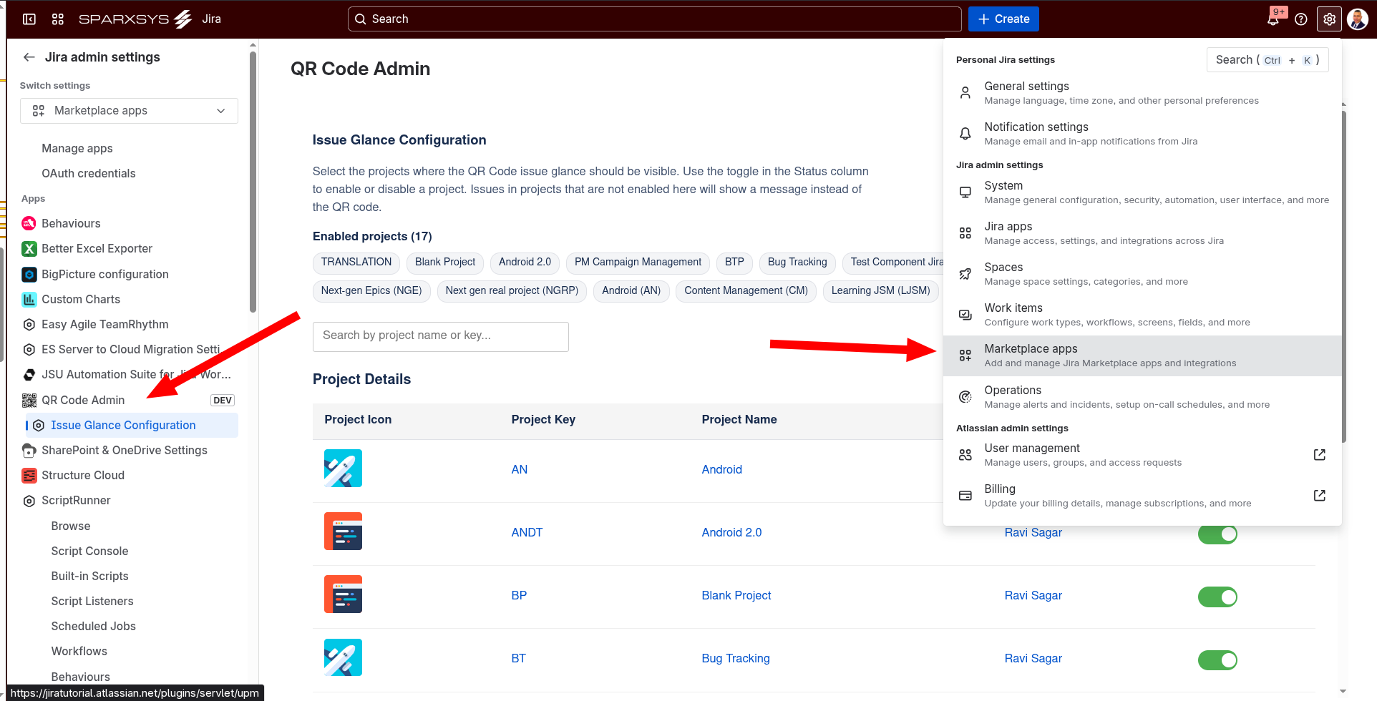Open external link icon for User management

[x=1320, y=455]
